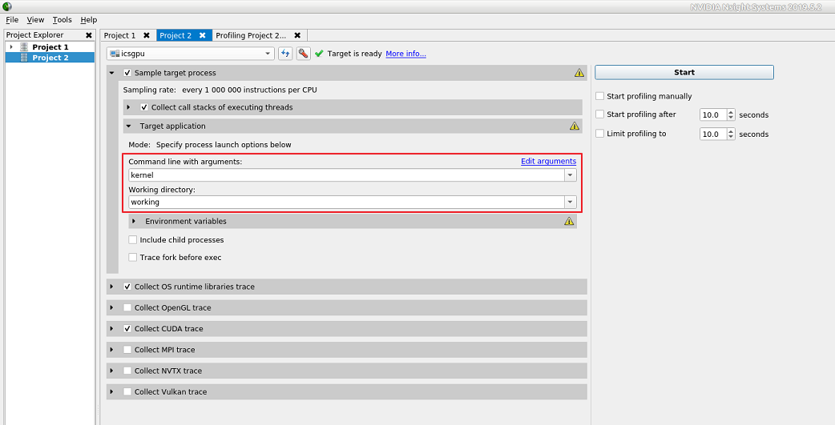Open the Edit arguments link
835x425 pixels.
pos(548,161)
